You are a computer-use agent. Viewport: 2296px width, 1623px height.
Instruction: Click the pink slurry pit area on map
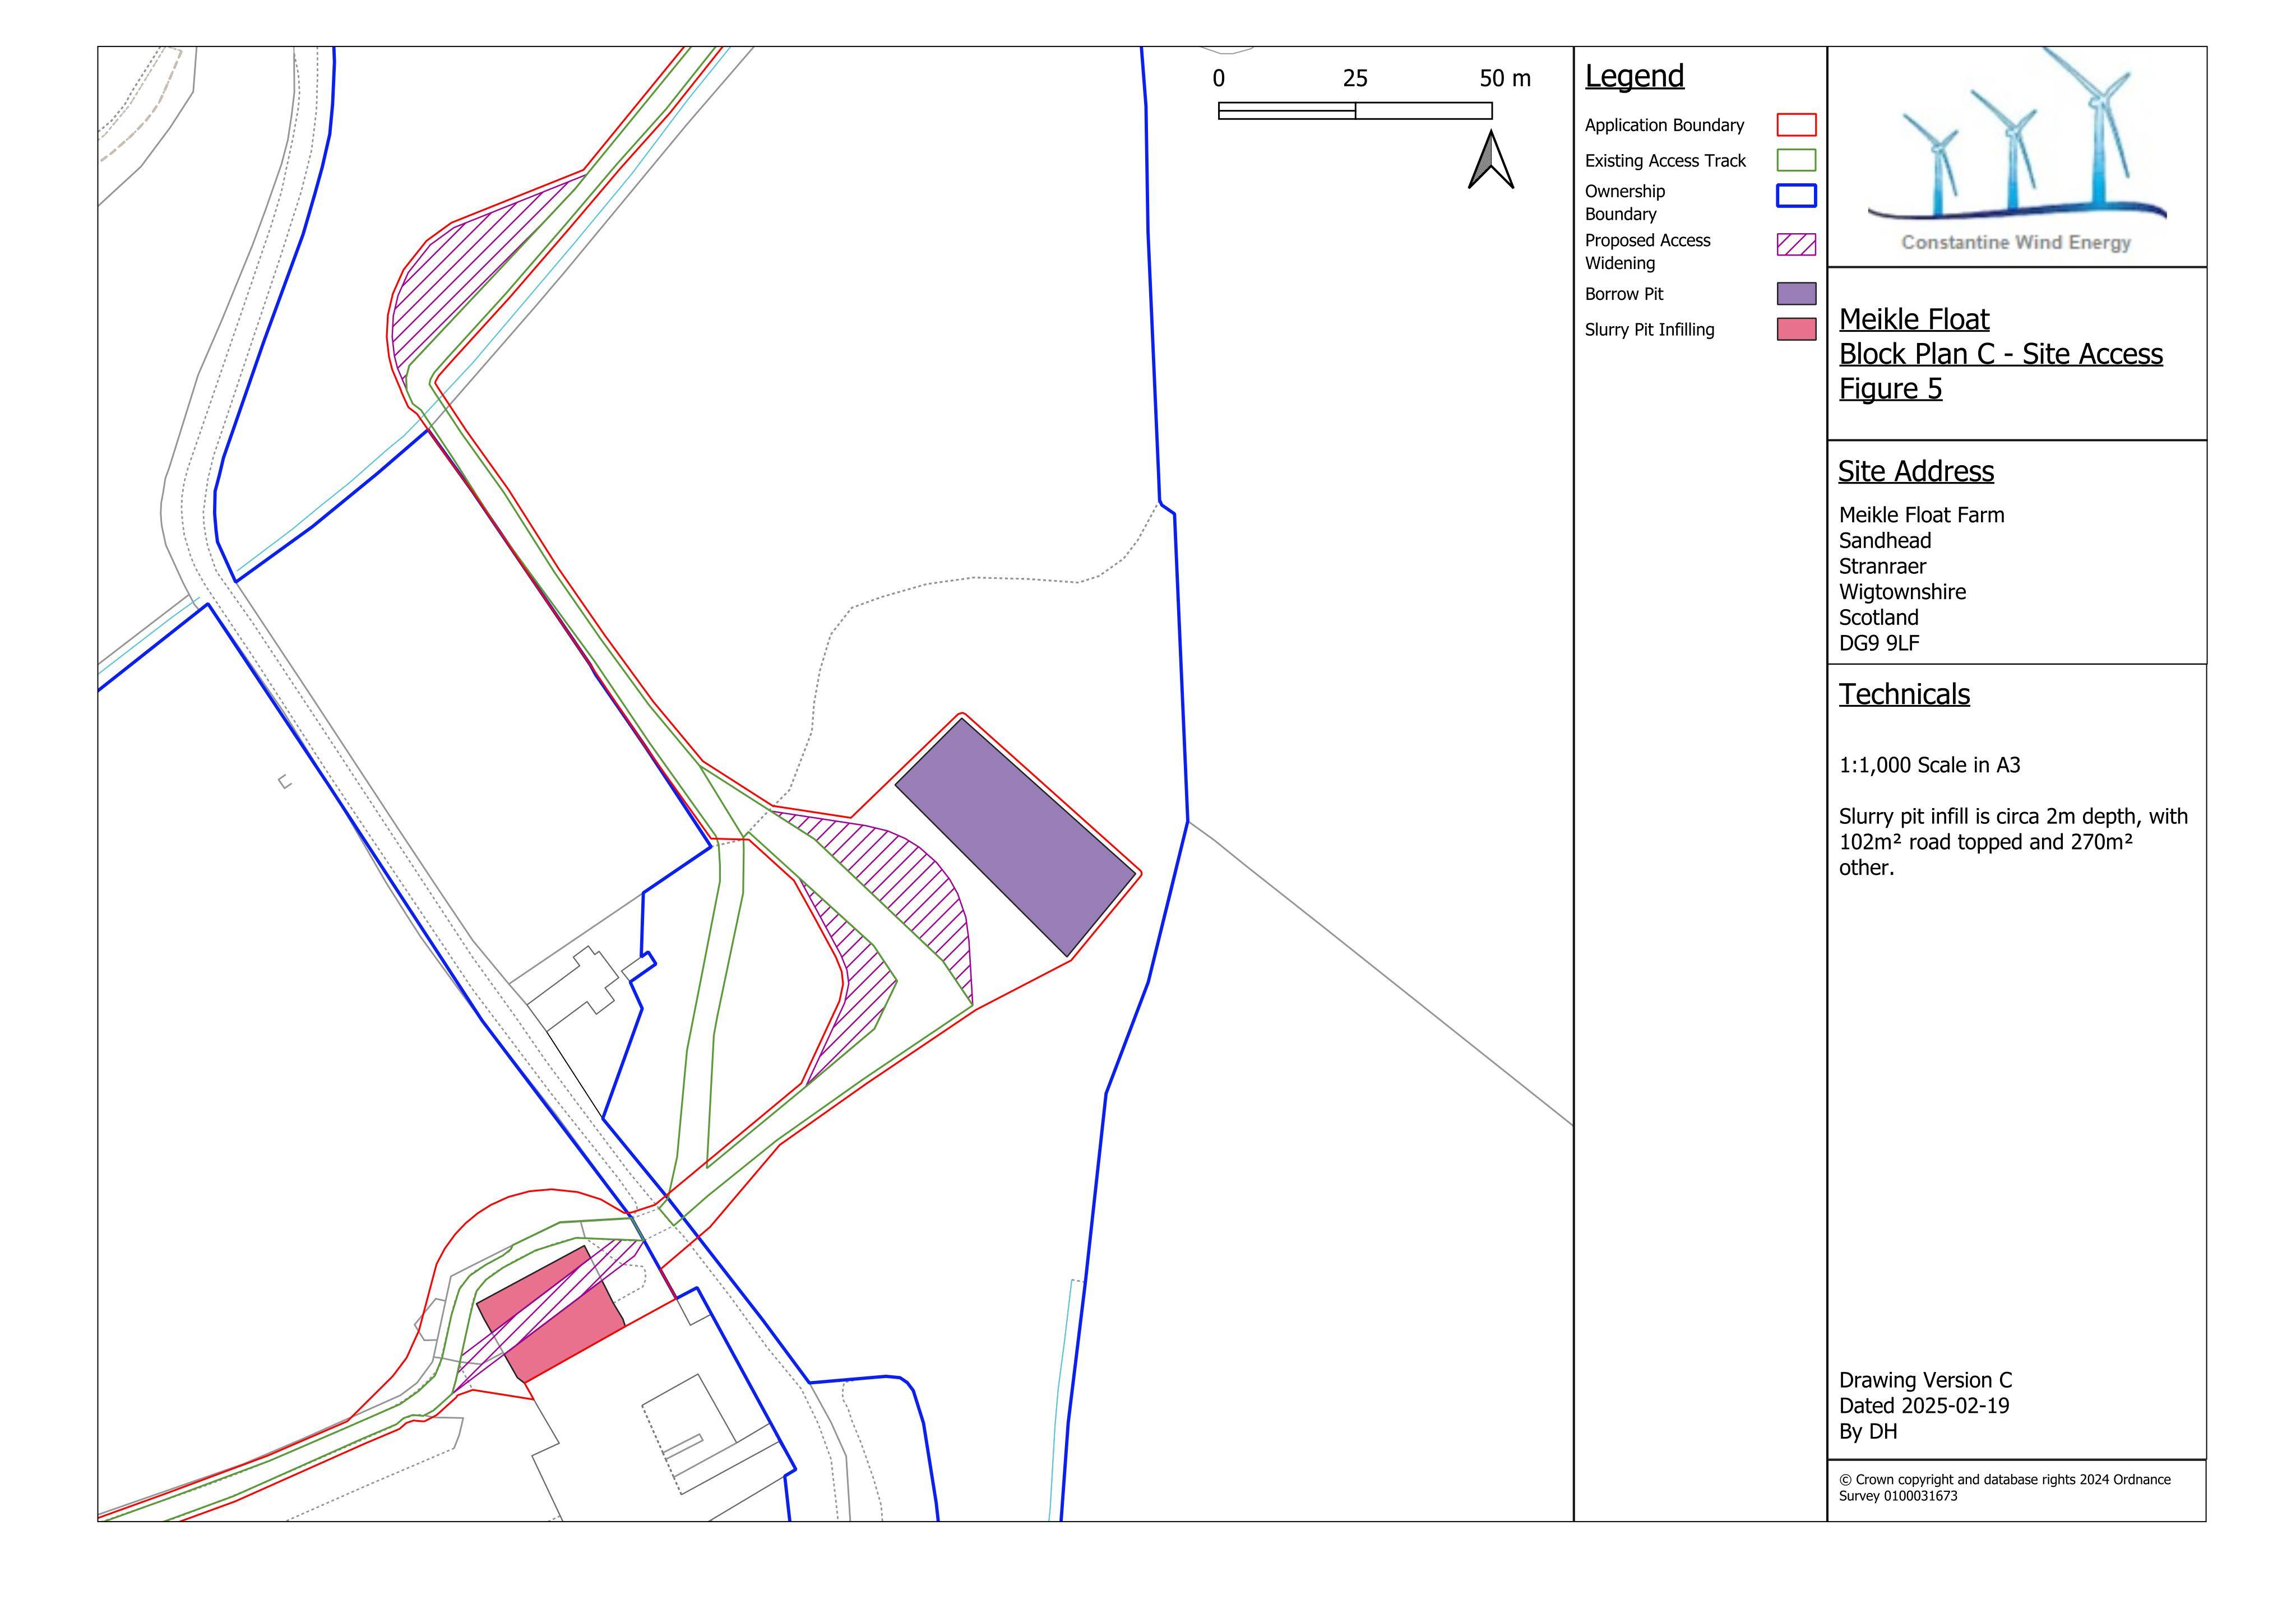click(x=551, y=1314)
